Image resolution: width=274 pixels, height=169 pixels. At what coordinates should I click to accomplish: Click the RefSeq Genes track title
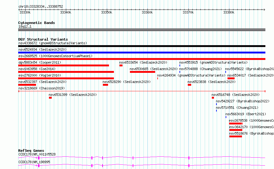coord(31,151)
